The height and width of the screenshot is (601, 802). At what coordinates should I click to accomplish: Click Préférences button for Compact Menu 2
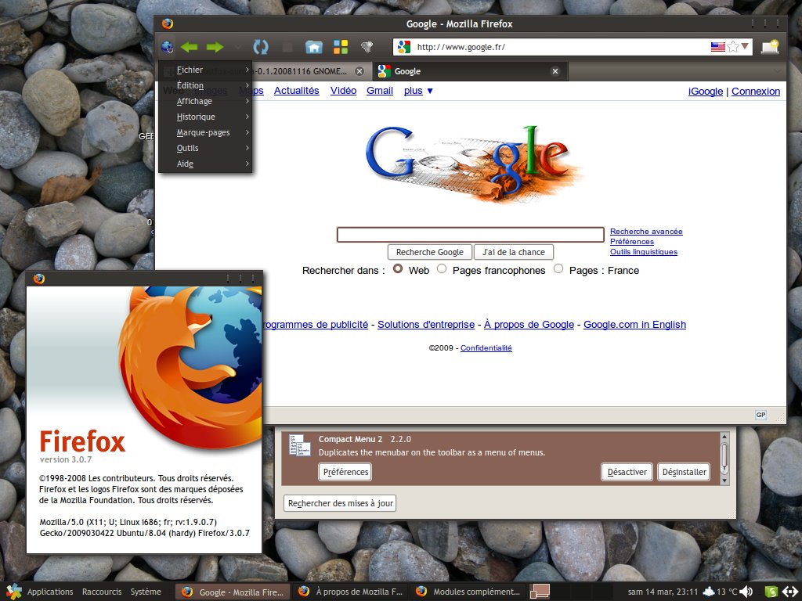coord(345,472)
